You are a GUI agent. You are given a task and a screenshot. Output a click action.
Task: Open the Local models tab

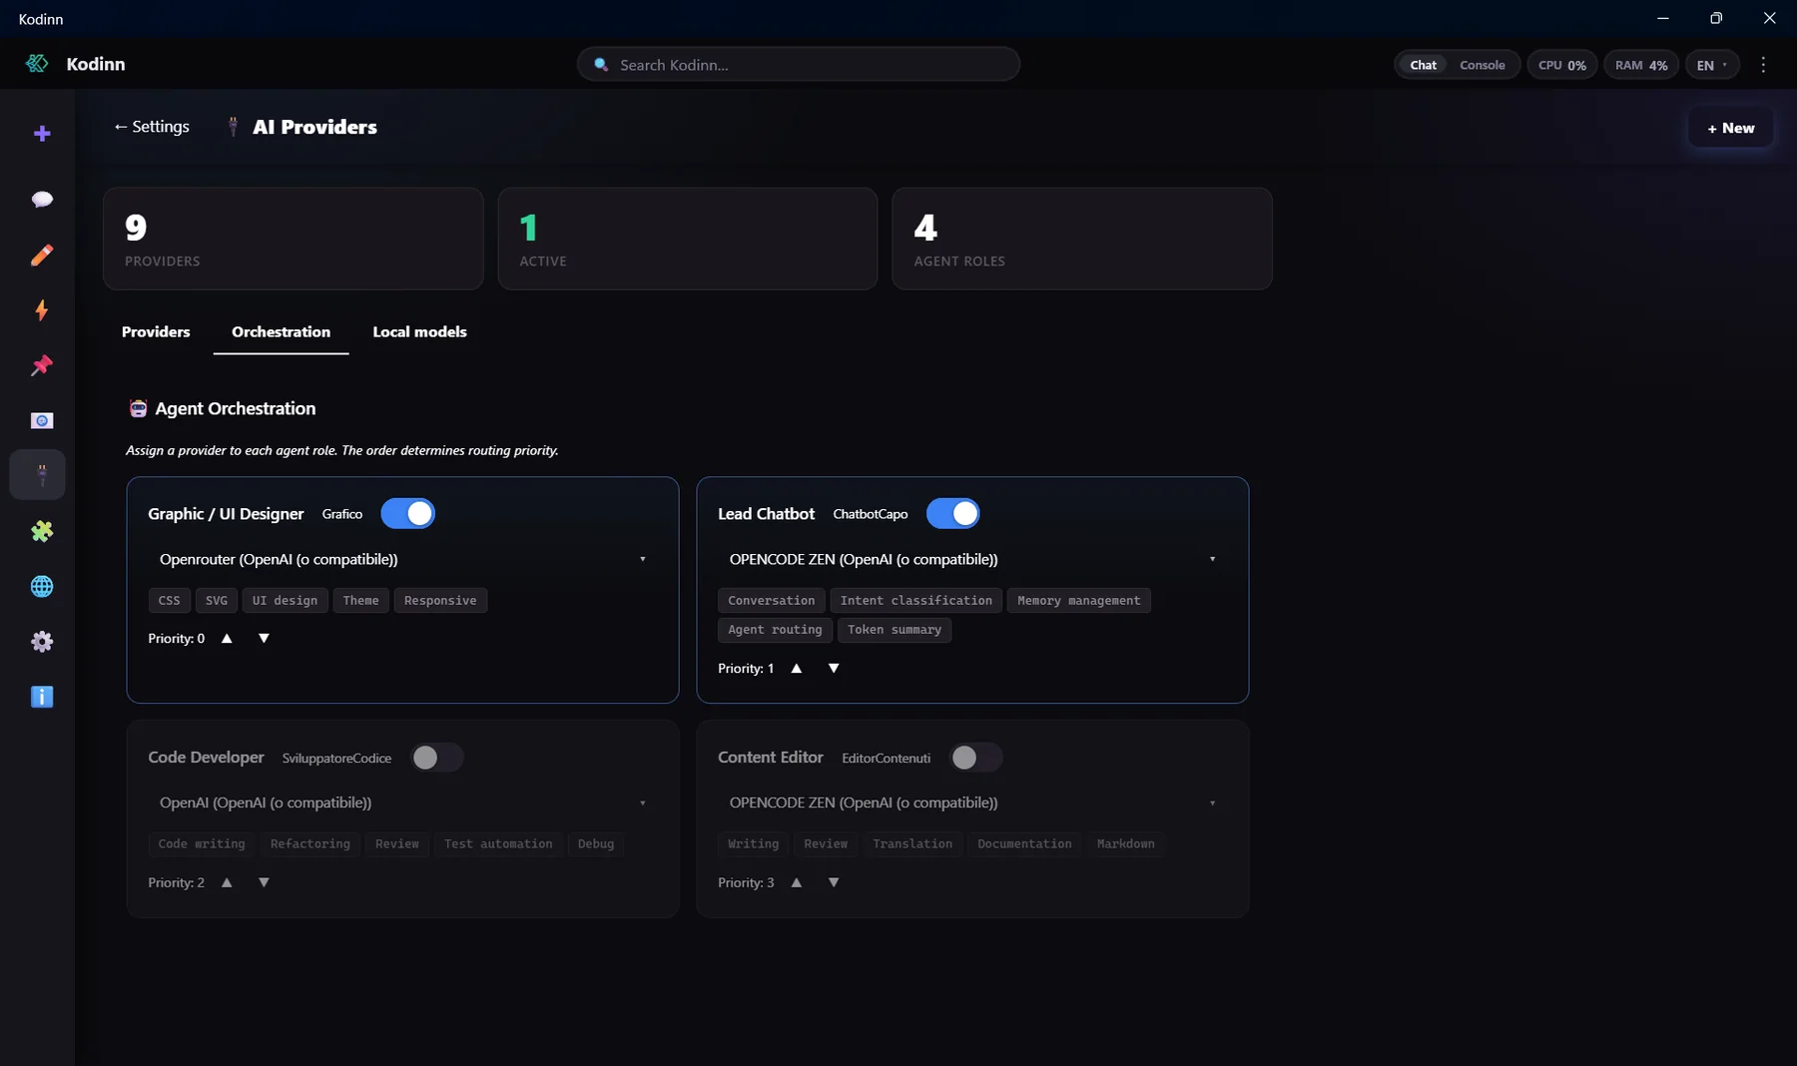tap(419, 332)
